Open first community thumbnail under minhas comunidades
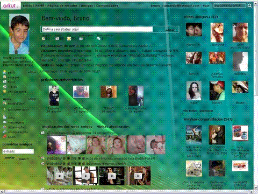This screenshot has height=194, width=258. [194, 135]
